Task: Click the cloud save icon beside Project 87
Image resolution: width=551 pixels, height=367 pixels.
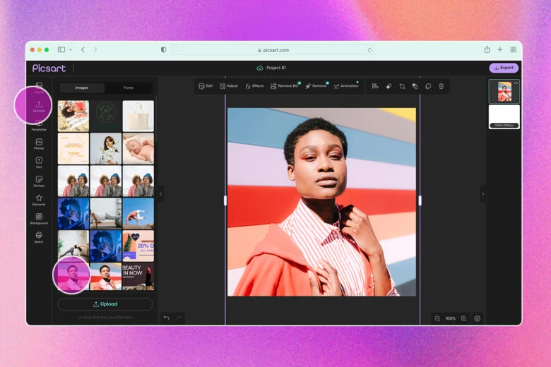Action: pos(260,68)
